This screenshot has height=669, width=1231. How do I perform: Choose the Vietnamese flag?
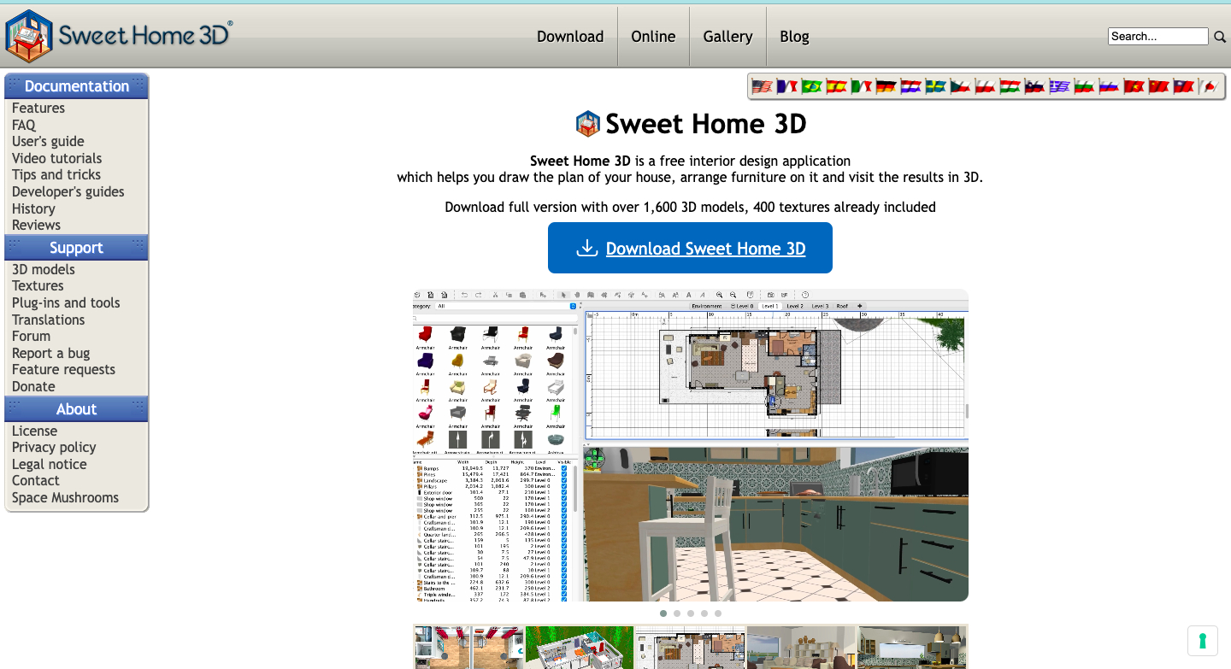tap(1134, 86)
